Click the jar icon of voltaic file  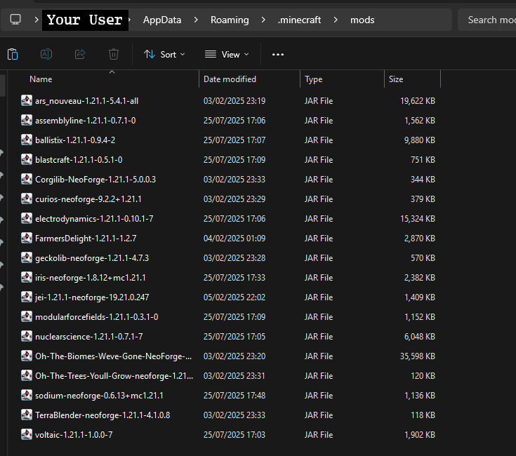[x=27, y=435]
